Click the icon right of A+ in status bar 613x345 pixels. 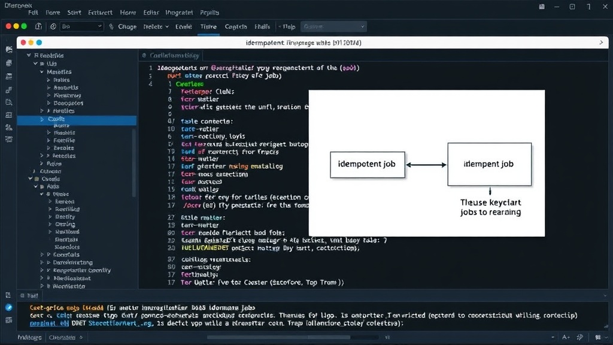[x=579, y=337]
